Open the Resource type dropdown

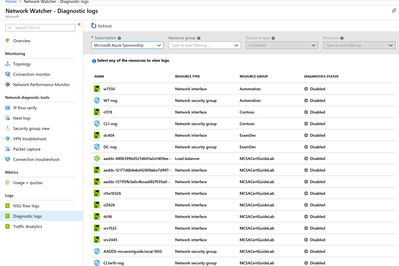click(x=282, y=45)
